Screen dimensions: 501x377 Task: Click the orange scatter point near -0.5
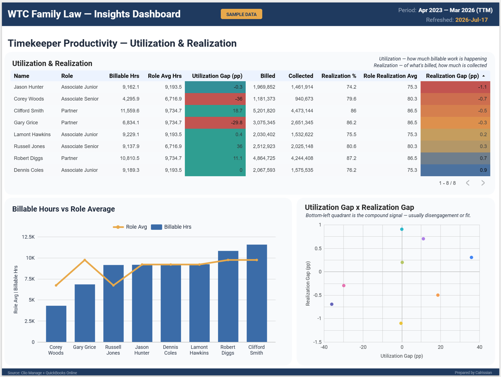click(438, 295)
